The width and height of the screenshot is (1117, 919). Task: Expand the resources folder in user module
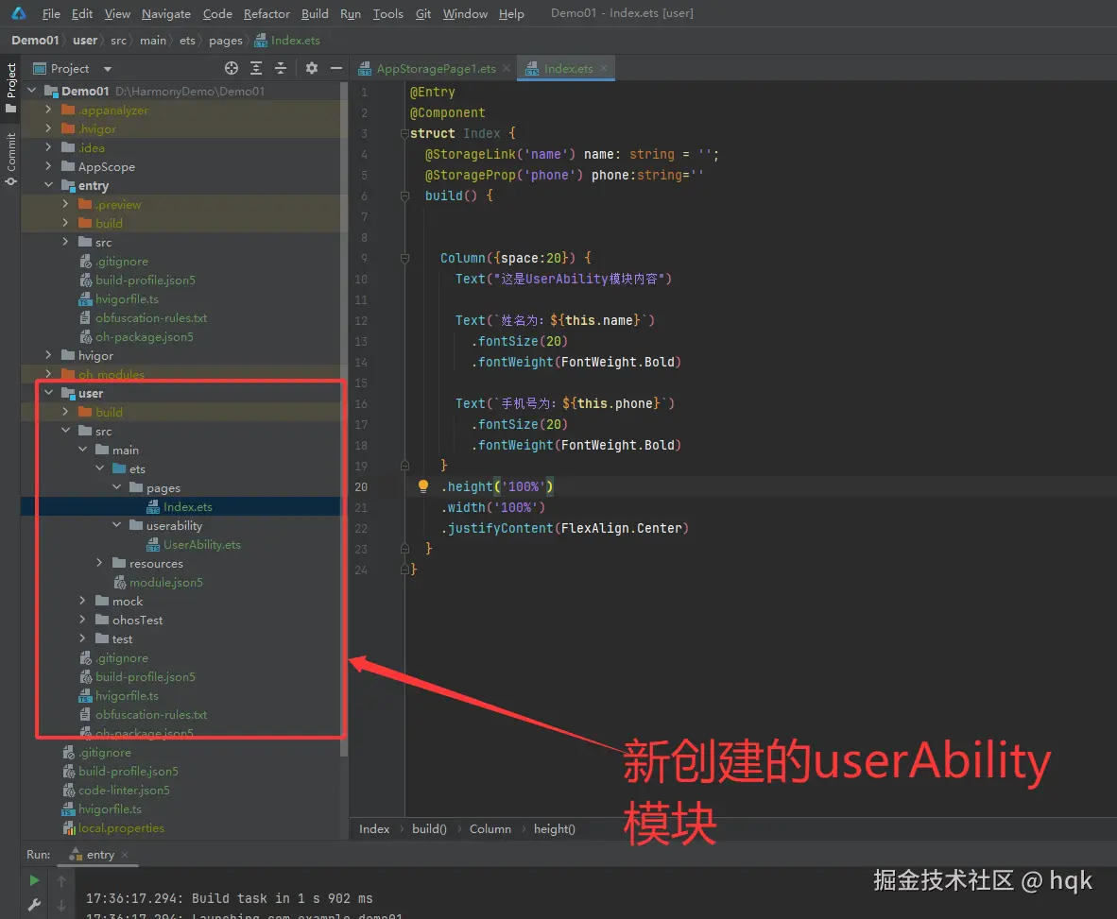point(100,563)
